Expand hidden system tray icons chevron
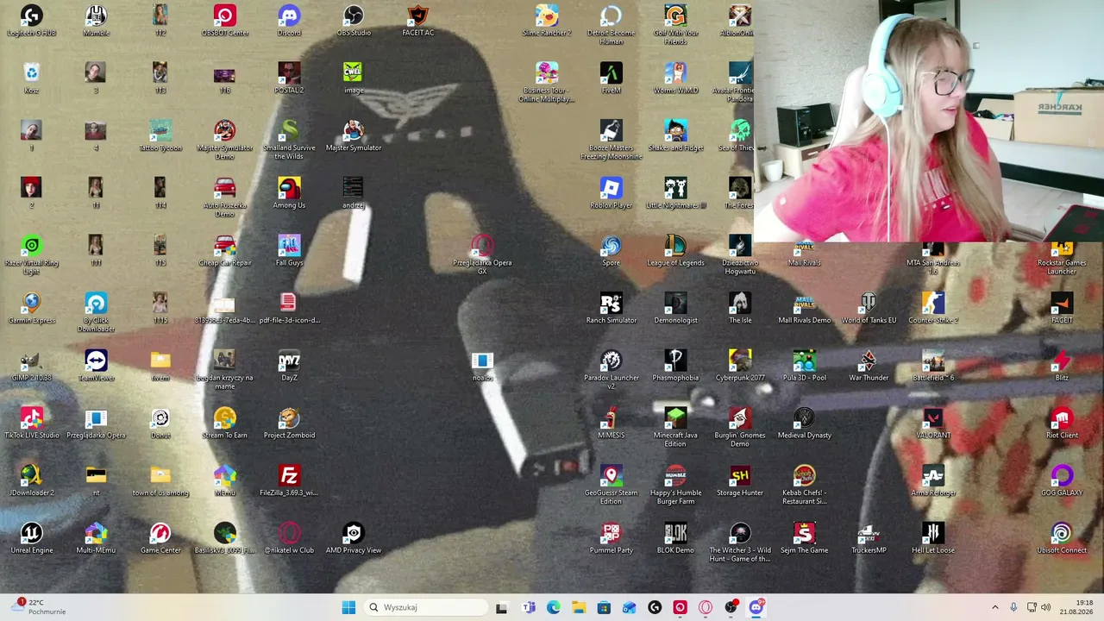This screenshot has width=1104, height=621. tap(994, 607)
